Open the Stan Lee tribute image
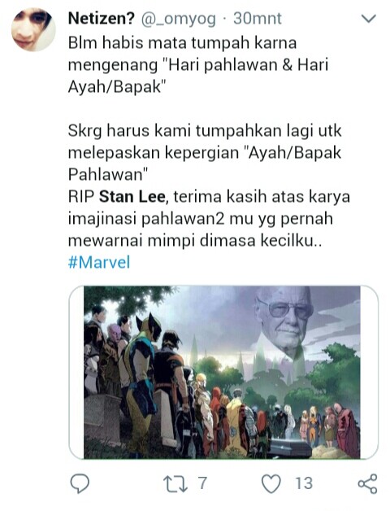Viewport: 390px width, 511px height. tap(222, 372)
